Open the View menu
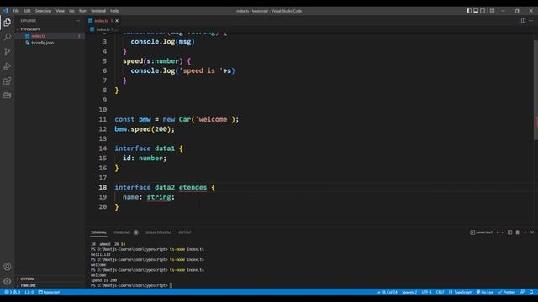 (x=60, y=11)
